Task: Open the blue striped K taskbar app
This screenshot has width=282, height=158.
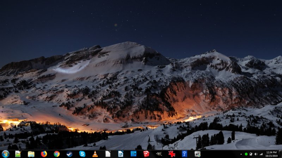Action: pos(133,154)
